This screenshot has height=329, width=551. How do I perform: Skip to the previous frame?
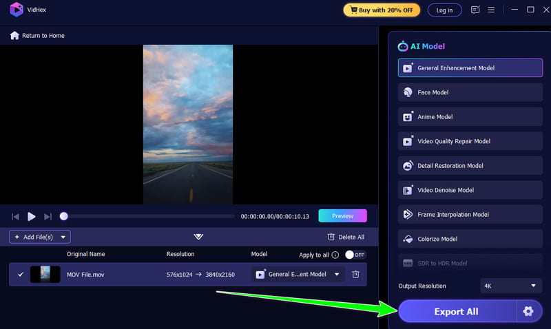pyautogui.click(x=15, y=217)
